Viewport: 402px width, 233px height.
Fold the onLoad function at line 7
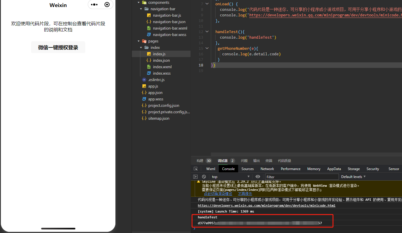[x=207, y=4]
